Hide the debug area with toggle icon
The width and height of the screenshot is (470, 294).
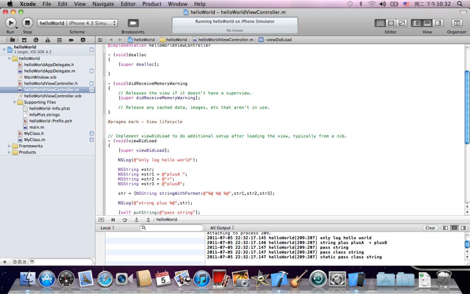pos(101,220)
